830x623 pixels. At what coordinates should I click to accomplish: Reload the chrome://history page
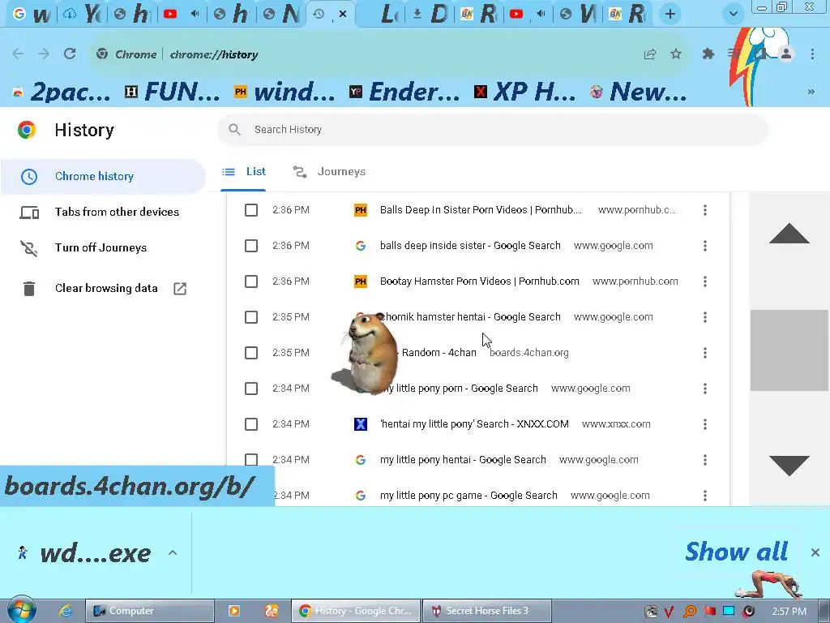click(70, 54)
